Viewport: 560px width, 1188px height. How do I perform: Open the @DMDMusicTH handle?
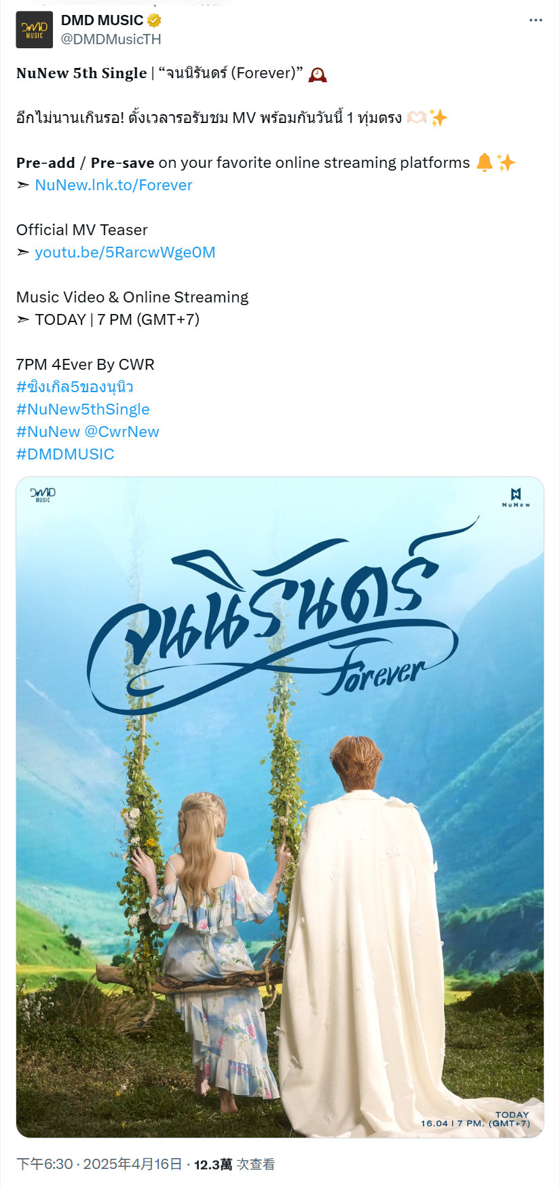coord(111,39)
